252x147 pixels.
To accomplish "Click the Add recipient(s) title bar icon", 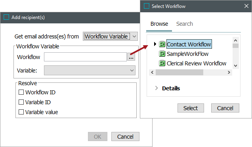I will click(x=6, y=17).
